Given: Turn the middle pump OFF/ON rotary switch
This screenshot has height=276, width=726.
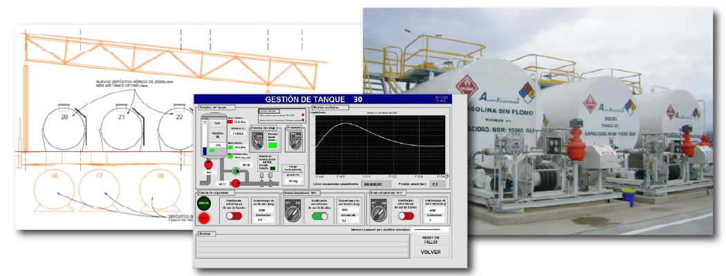Looking at the screenshot, I should pyautogui.click(x=292, y=215).
